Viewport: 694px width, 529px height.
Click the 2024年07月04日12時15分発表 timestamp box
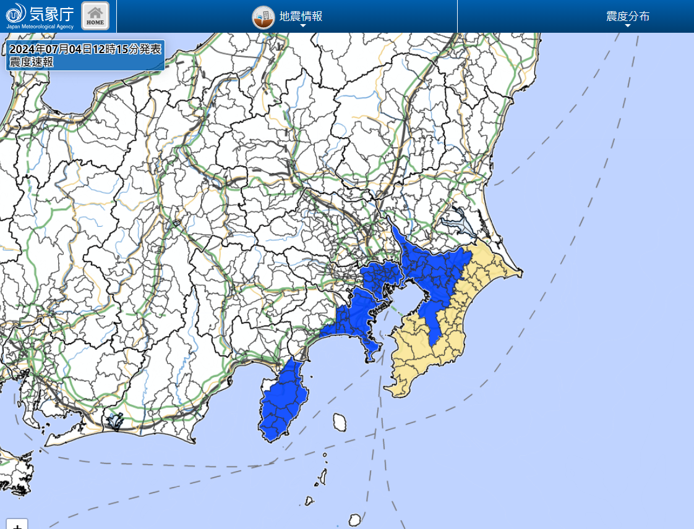[x=85, y=49]
